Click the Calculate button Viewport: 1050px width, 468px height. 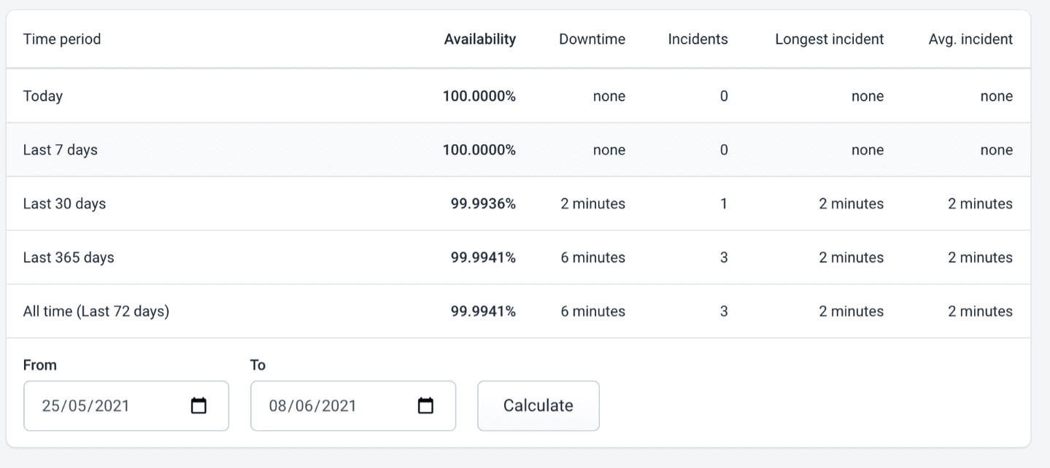tap(538, 405)
